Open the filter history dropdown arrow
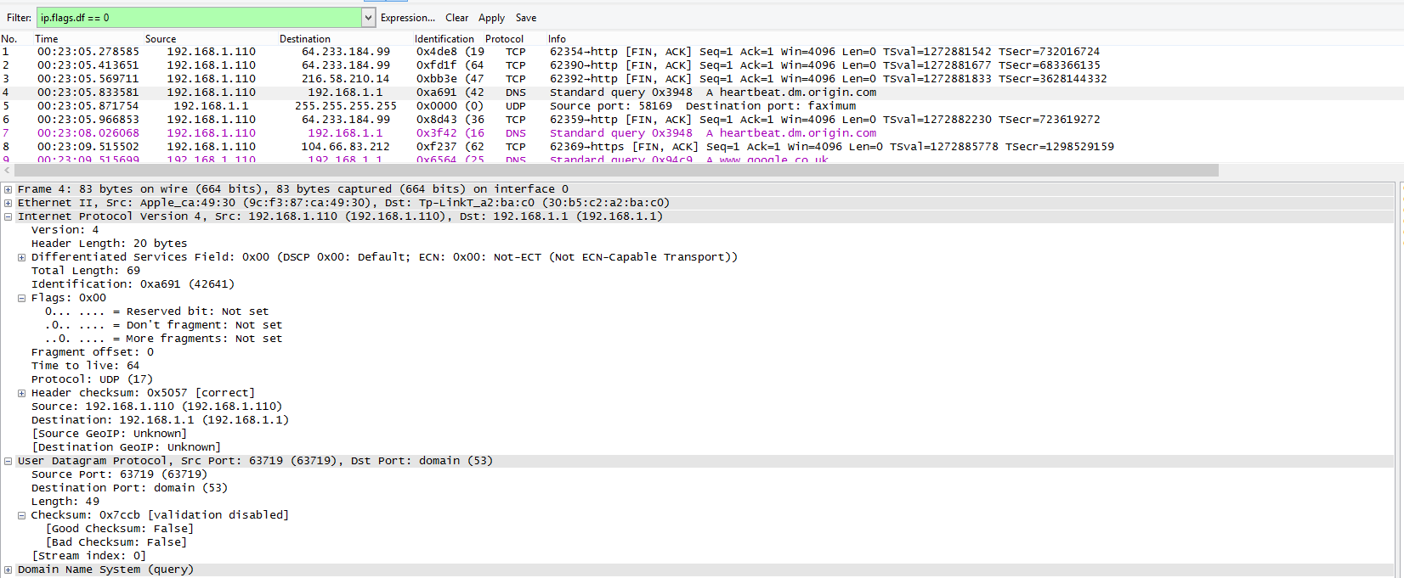Screen dimensions: 1404x578 [x=368, y=18]
